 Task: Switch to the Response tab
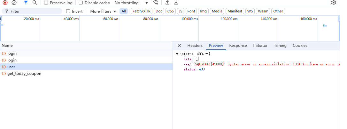tap(238, 46)
